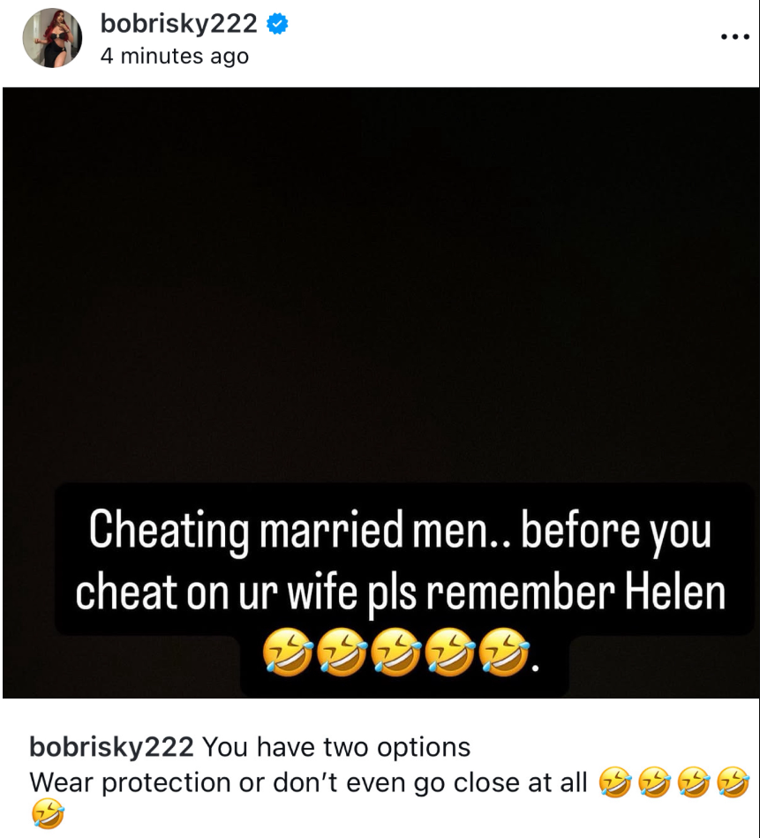Click the fourth laughing emoji in the image overlay
The height and width of the screenshot is (838, 760).
450,652
